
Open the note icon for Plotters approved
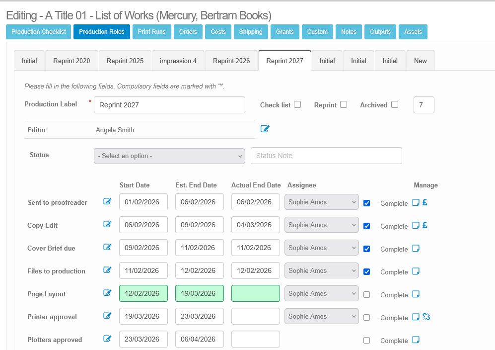pyautogui.click(x=416, y=340)
